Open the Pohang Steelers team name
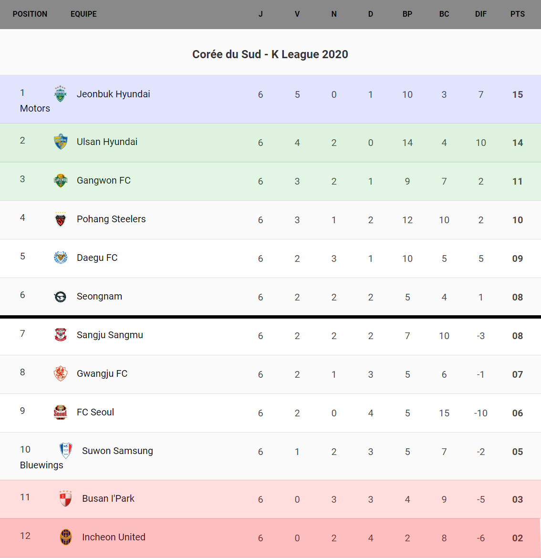The image size is (541, 558). point(111,219)
